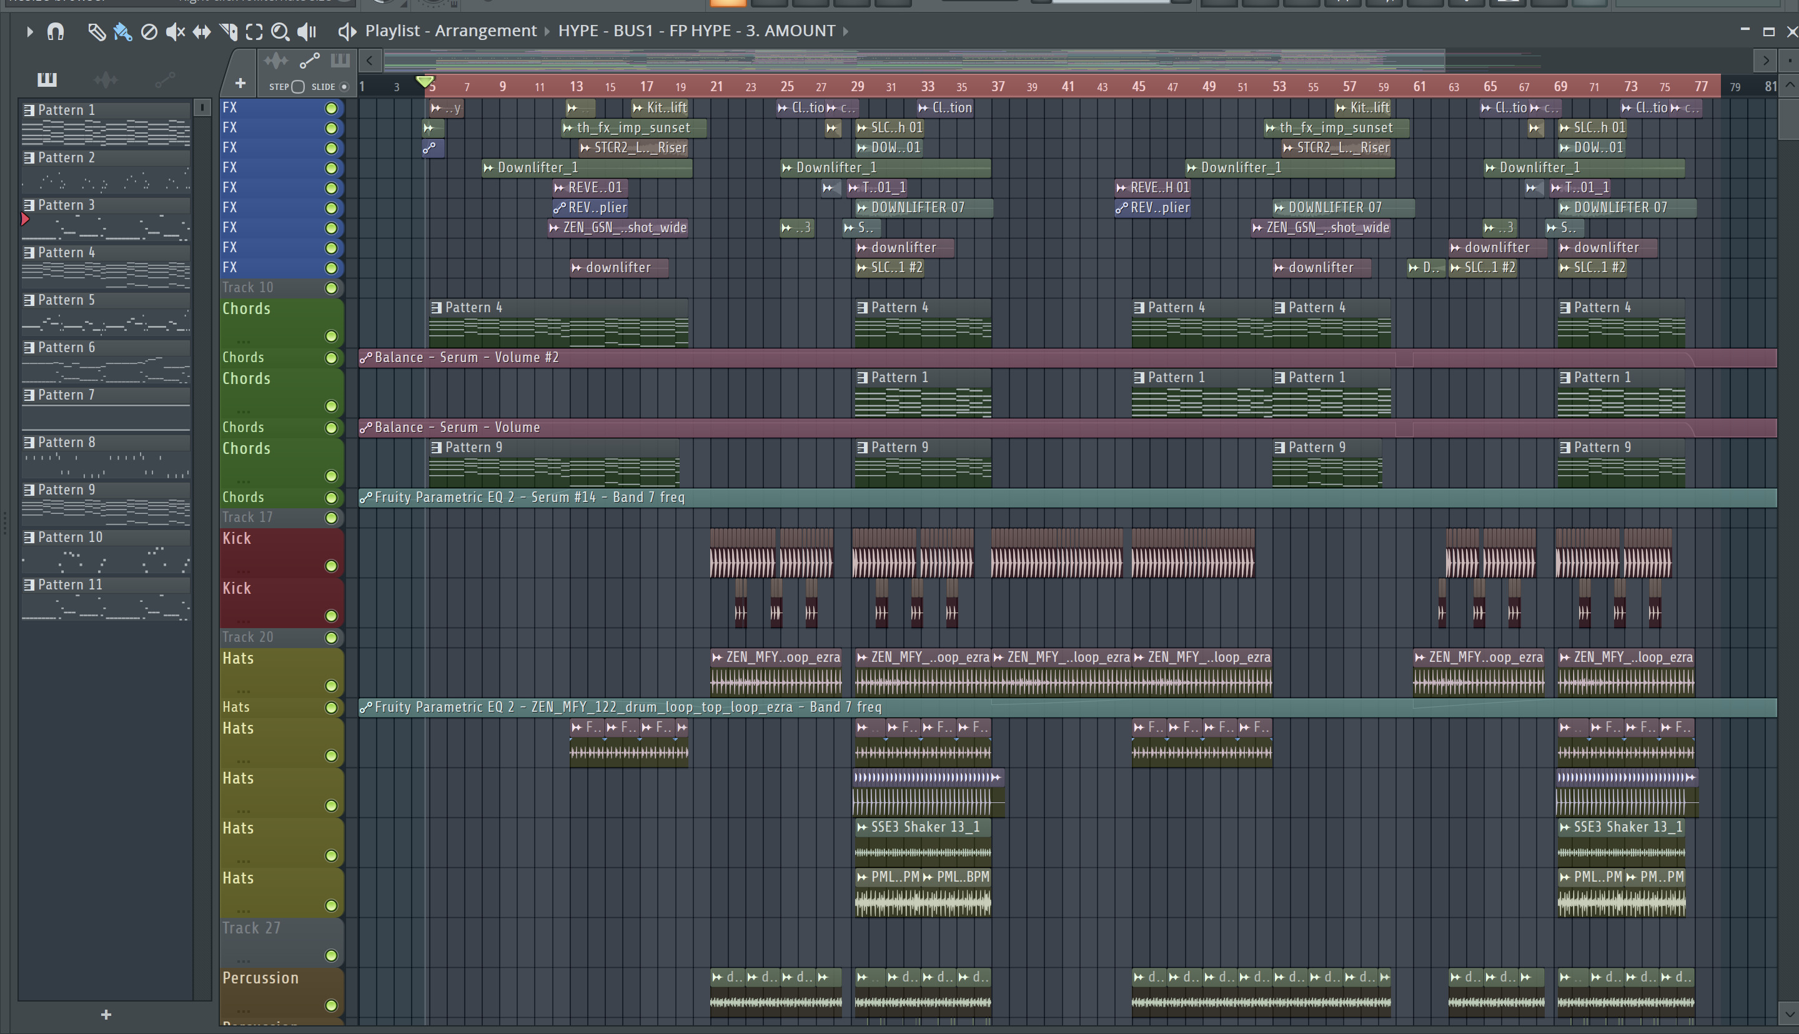
Task: Show automation clips in picker panel
Action: click(165, 79)
